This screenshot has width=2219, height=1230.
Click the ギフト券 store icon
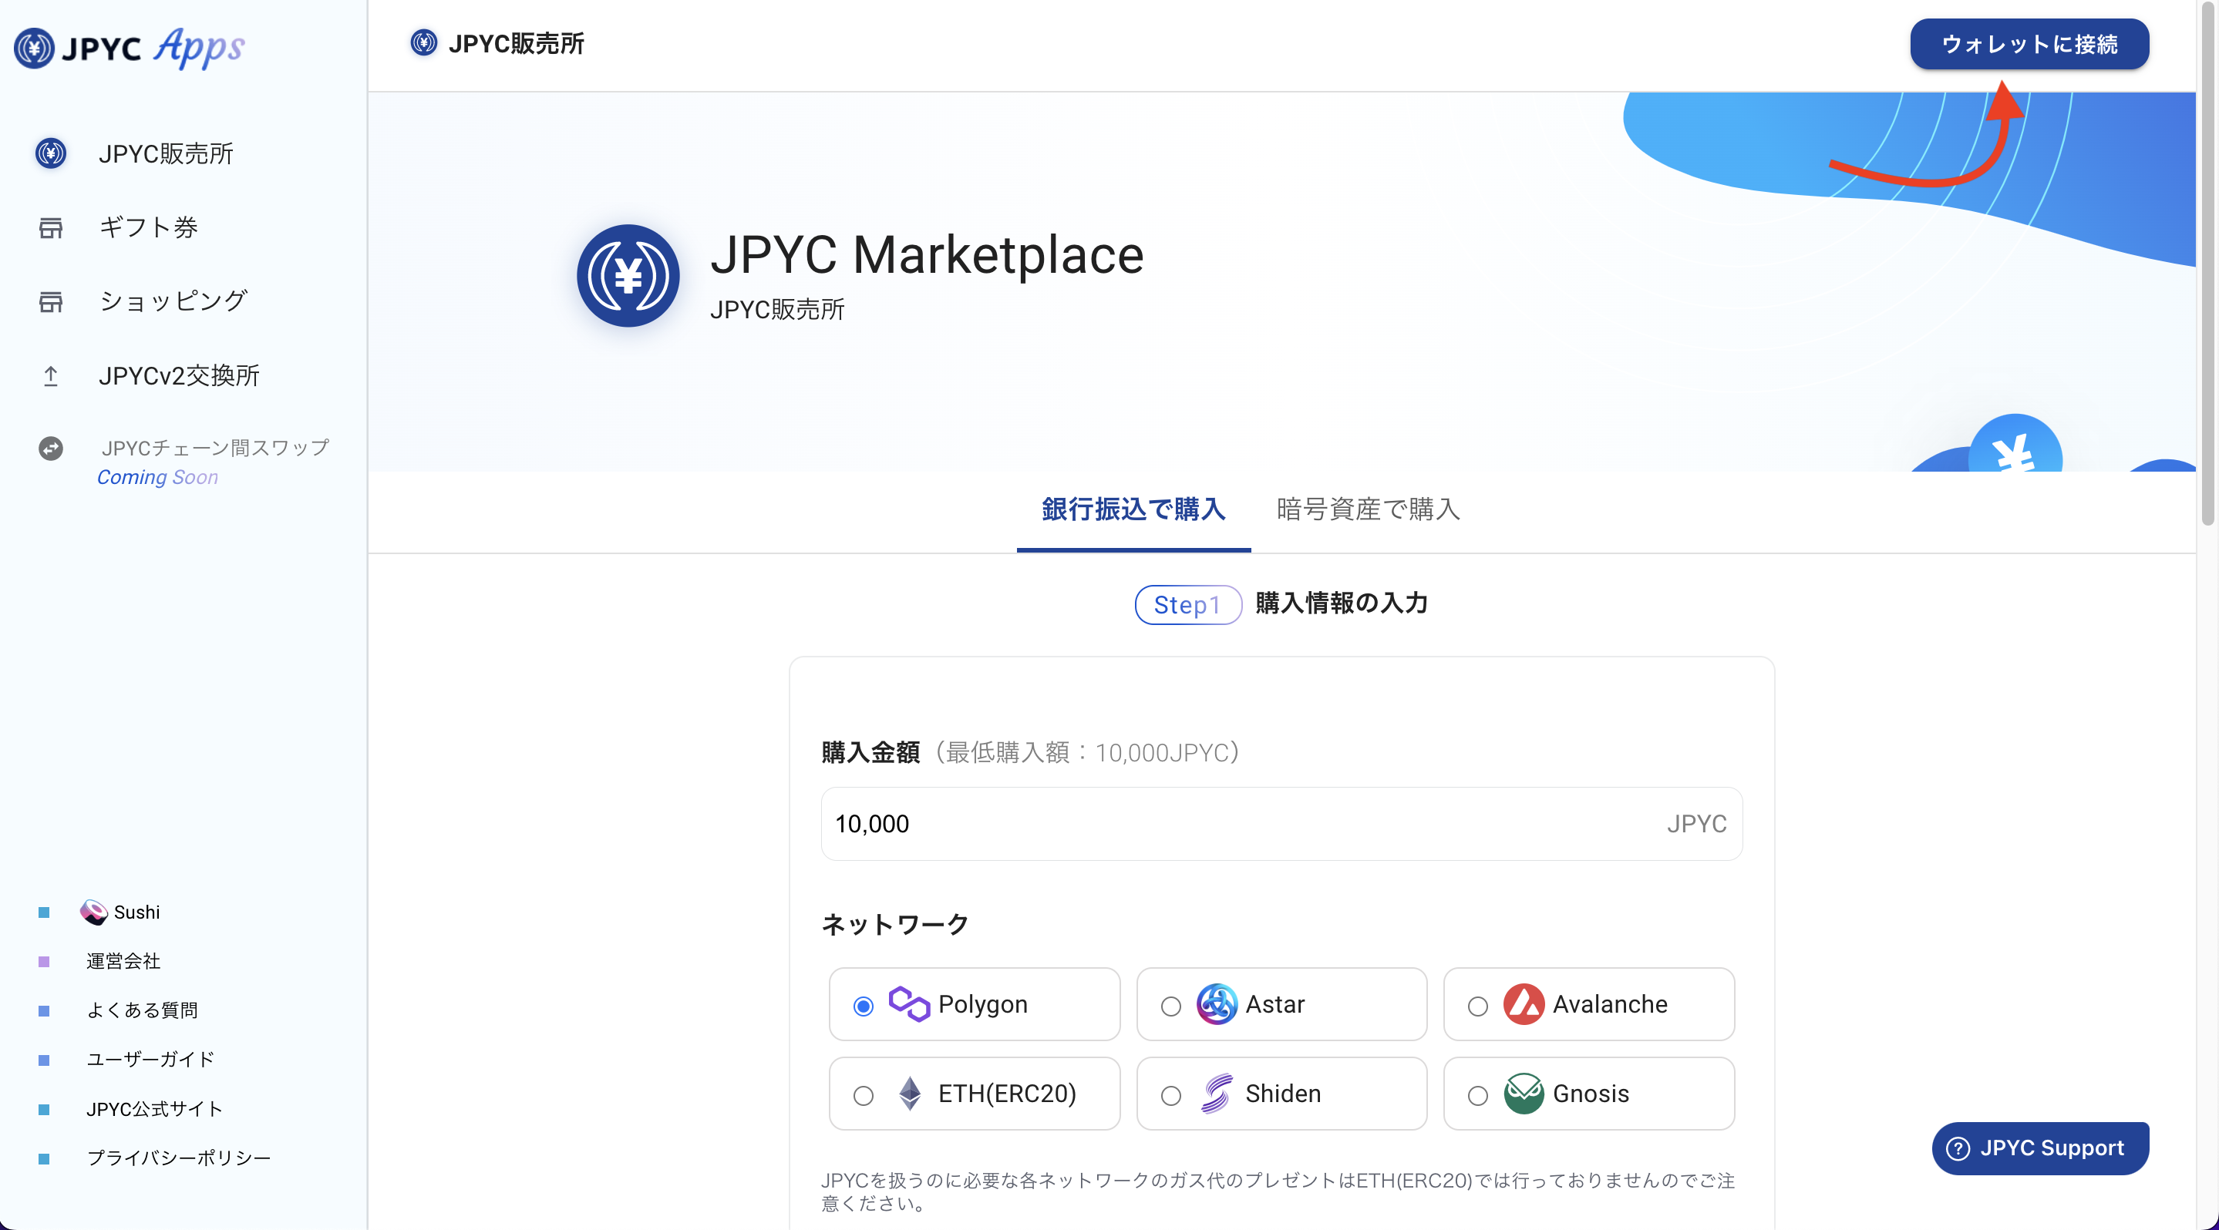[x=51, y=228]
